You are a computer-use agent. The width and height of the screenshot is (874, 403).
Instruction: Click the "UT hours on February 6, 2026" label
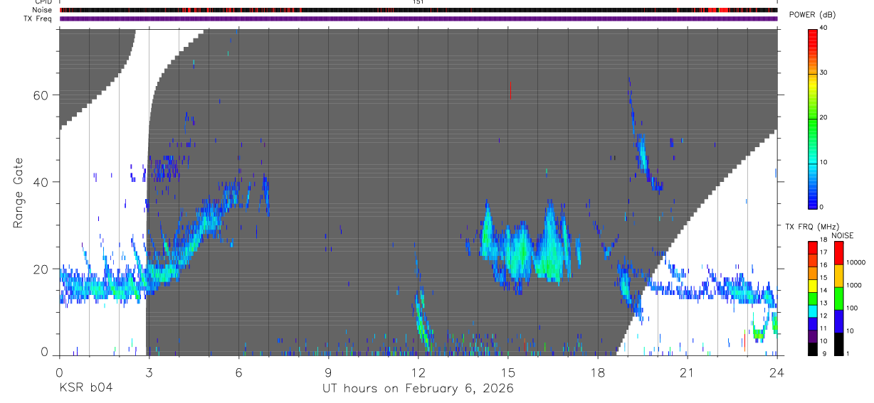click(418, 388)
